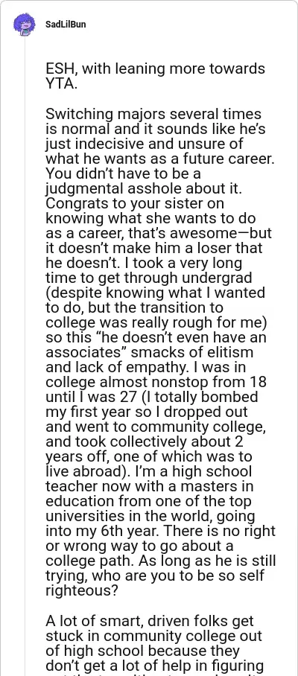Click the word 'righteous?' ending the paragraph
298x676 pixels.
coord(81,590)
